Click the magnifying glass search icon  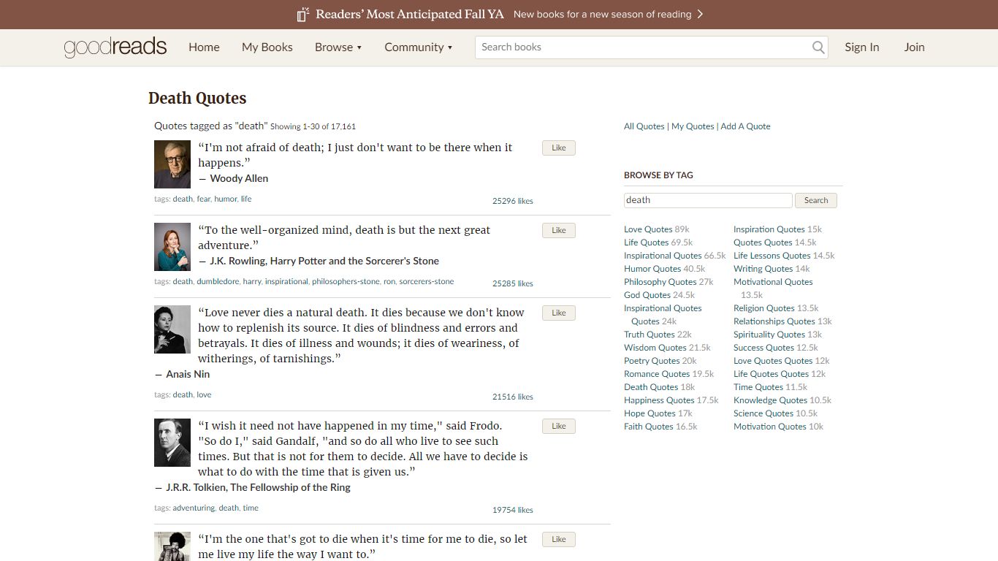point(818,47)
